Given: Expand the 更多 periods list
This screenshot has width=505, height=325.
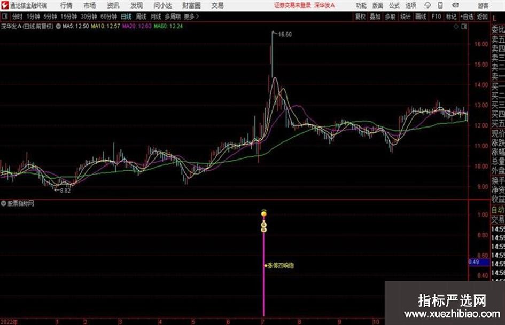Looking at the screenshot, I should coord(191,17).
